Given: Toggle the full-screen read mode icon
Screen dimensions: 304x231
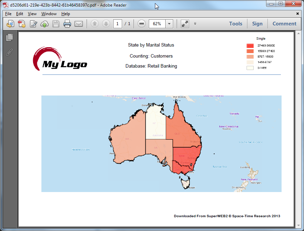Looking at the screenshot, I should [185, 24].
